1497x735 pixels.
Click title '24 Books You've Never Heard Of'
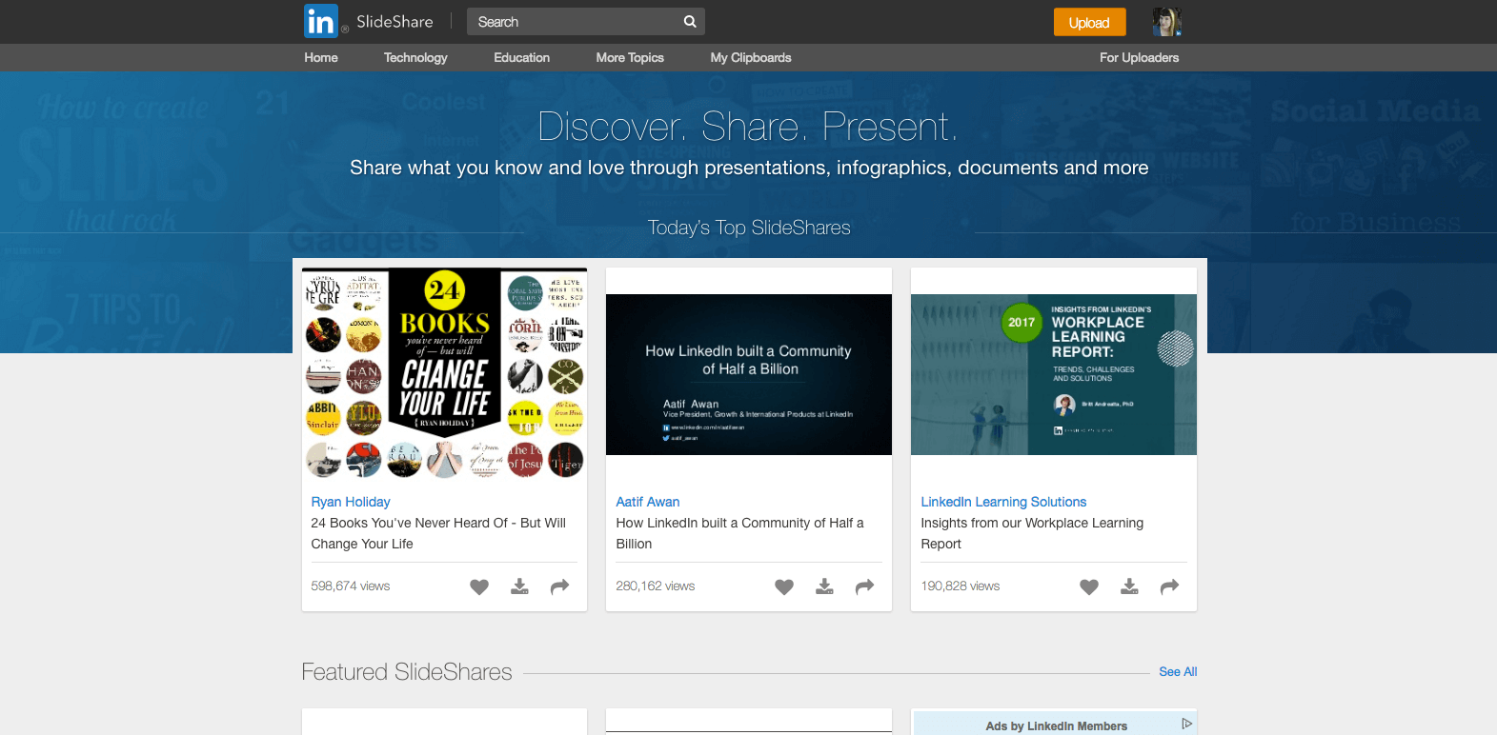click(x=438, y=533)
